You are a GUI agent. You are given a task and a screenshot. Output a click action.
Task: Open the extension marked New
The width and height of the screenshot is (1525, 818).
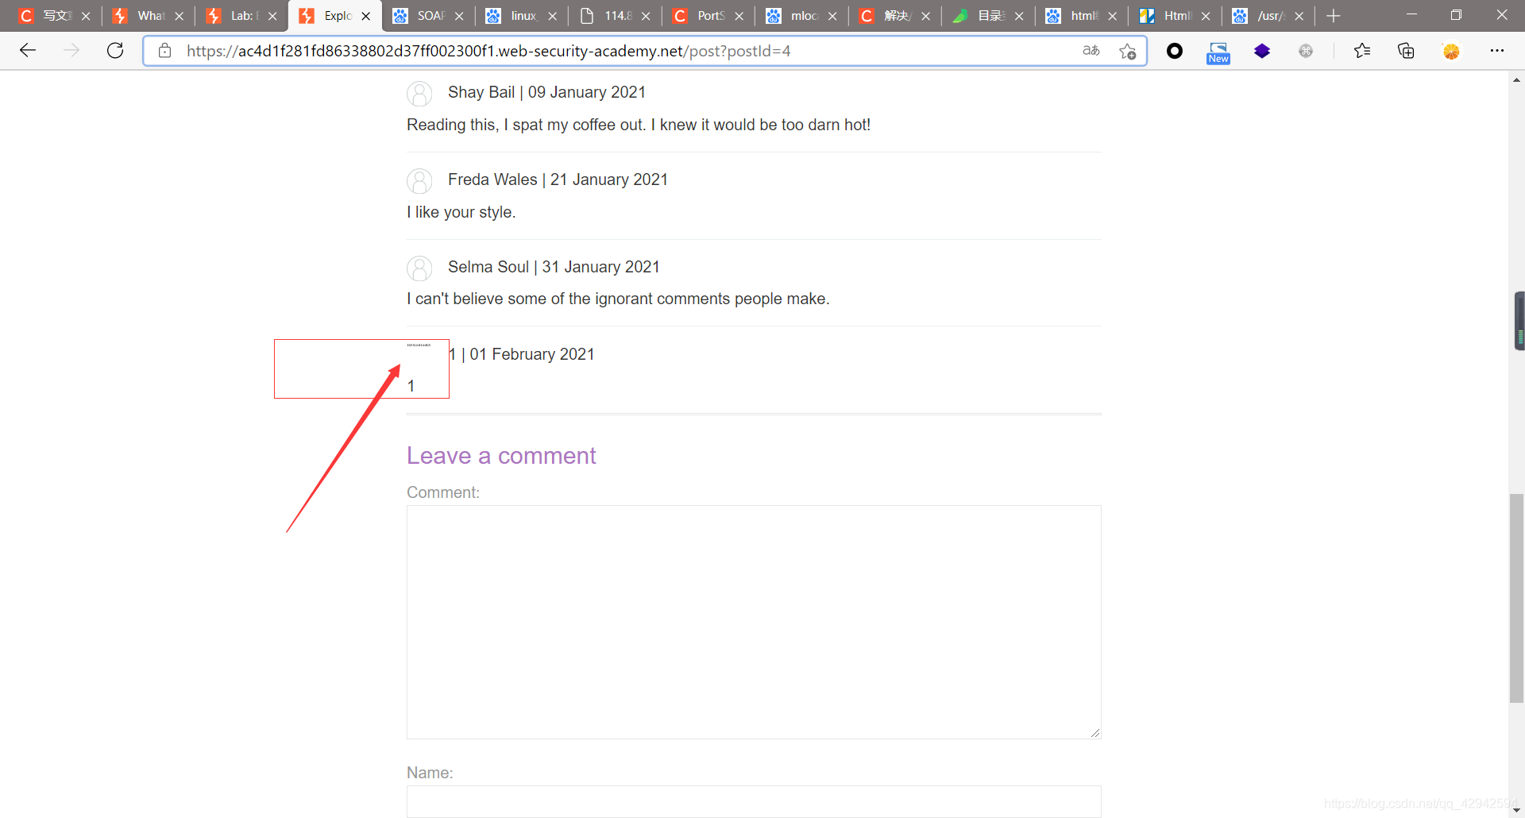click(1218, 52)
